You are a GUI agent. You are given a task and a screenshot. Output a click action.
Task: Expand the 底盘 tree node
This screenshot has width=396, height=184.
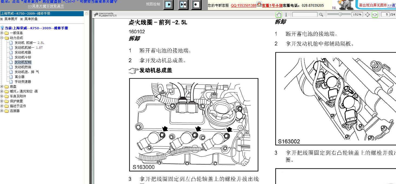(2, 87)
